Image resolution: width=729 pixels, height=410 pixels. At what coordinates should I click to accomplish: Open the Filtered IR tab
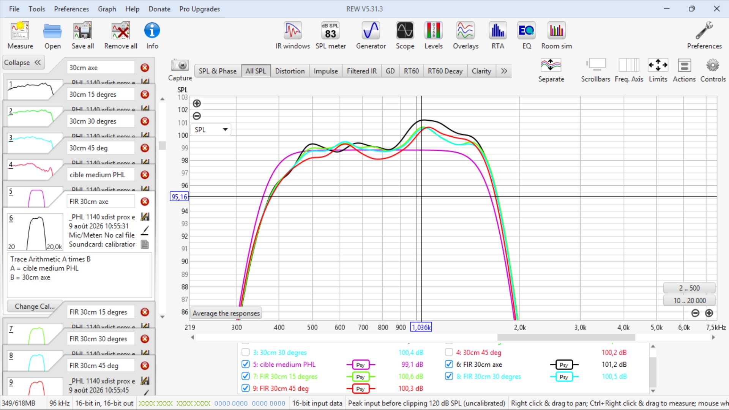(x=362, y=71)
